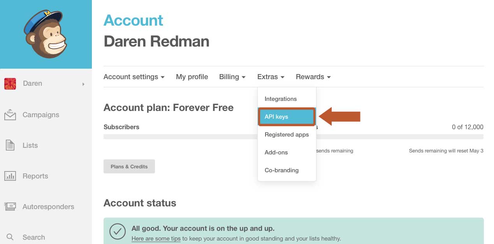The image size is (494, 244).
Task: Open the My profile tab
Action: click(x=192, y=77)
